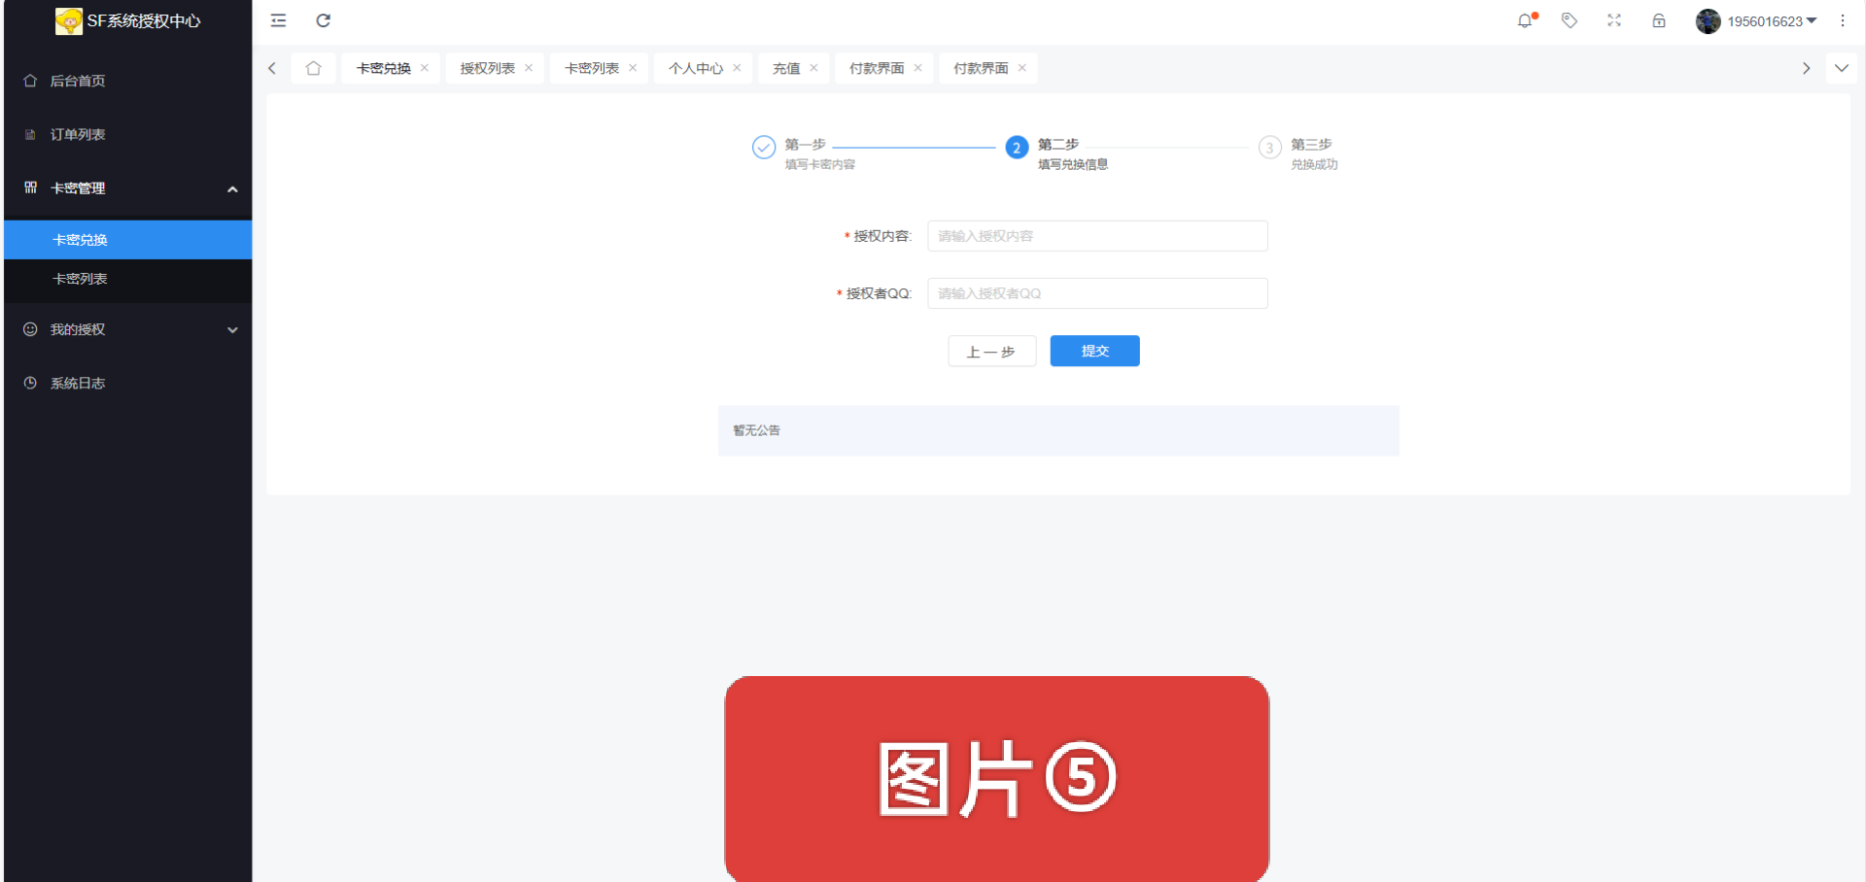Click the lock screen icon
This screenshot has width=1866, height=882.
[1659, 20]
